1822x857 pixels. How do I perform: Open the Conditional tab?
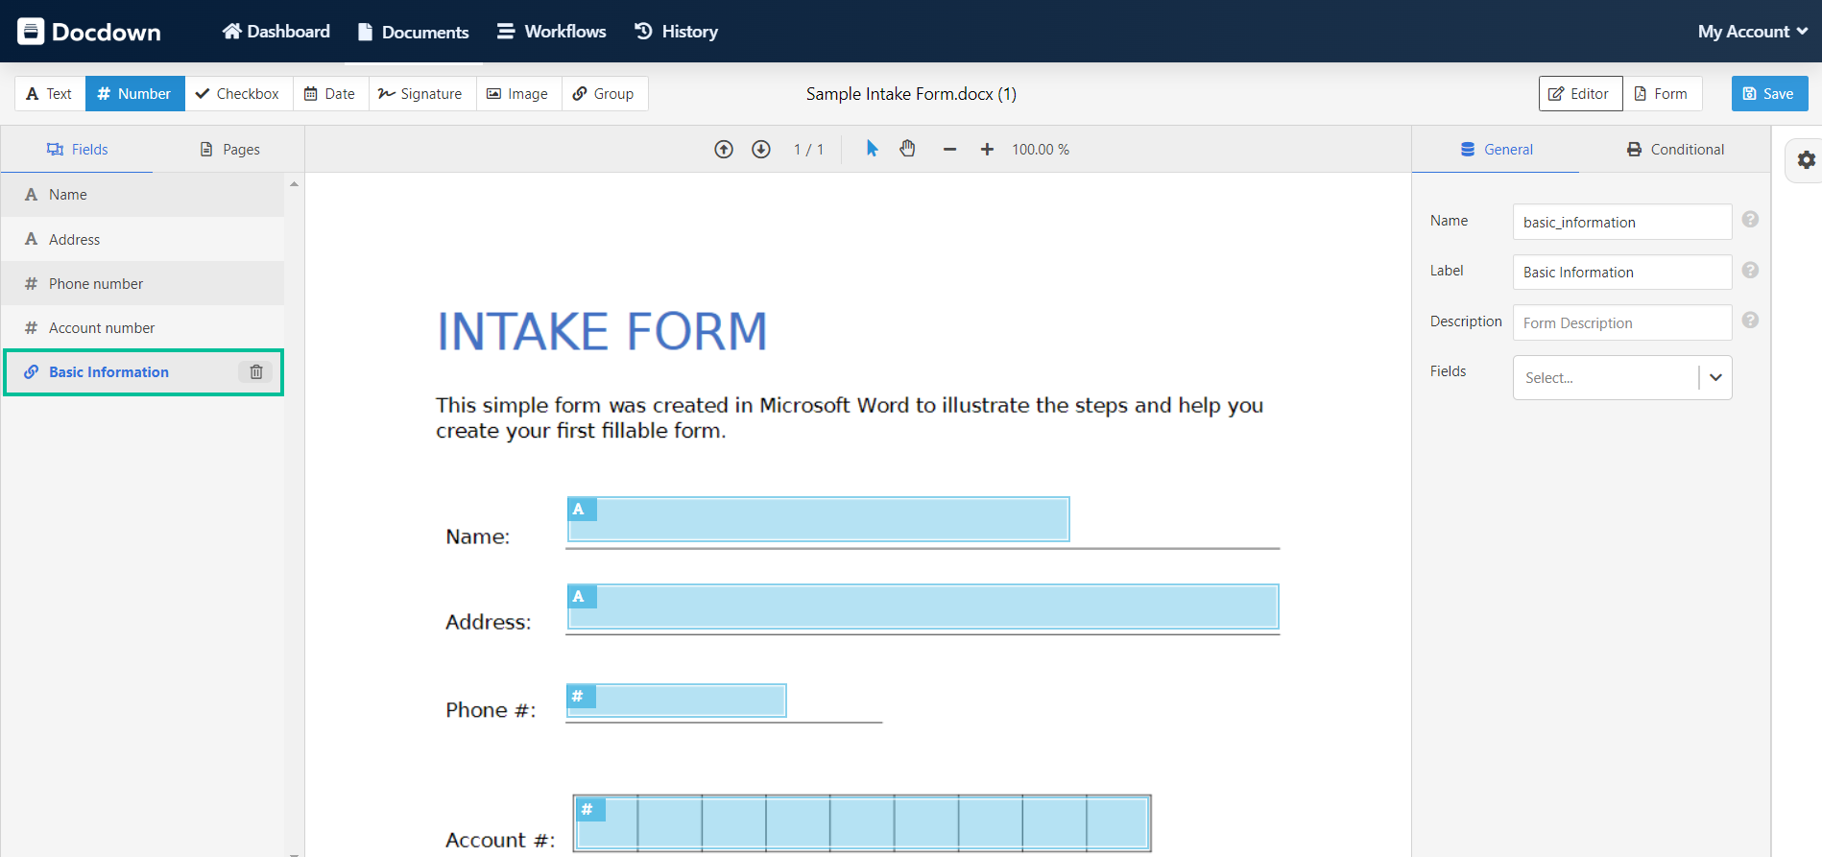pyautogui.click(x=1675, y=150)
